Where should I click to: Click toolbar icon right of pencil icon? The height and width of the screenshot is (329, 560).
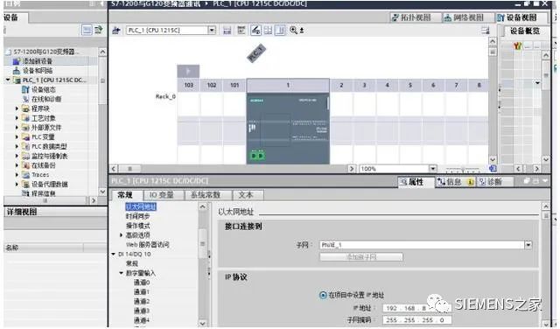tap(268, 31)
